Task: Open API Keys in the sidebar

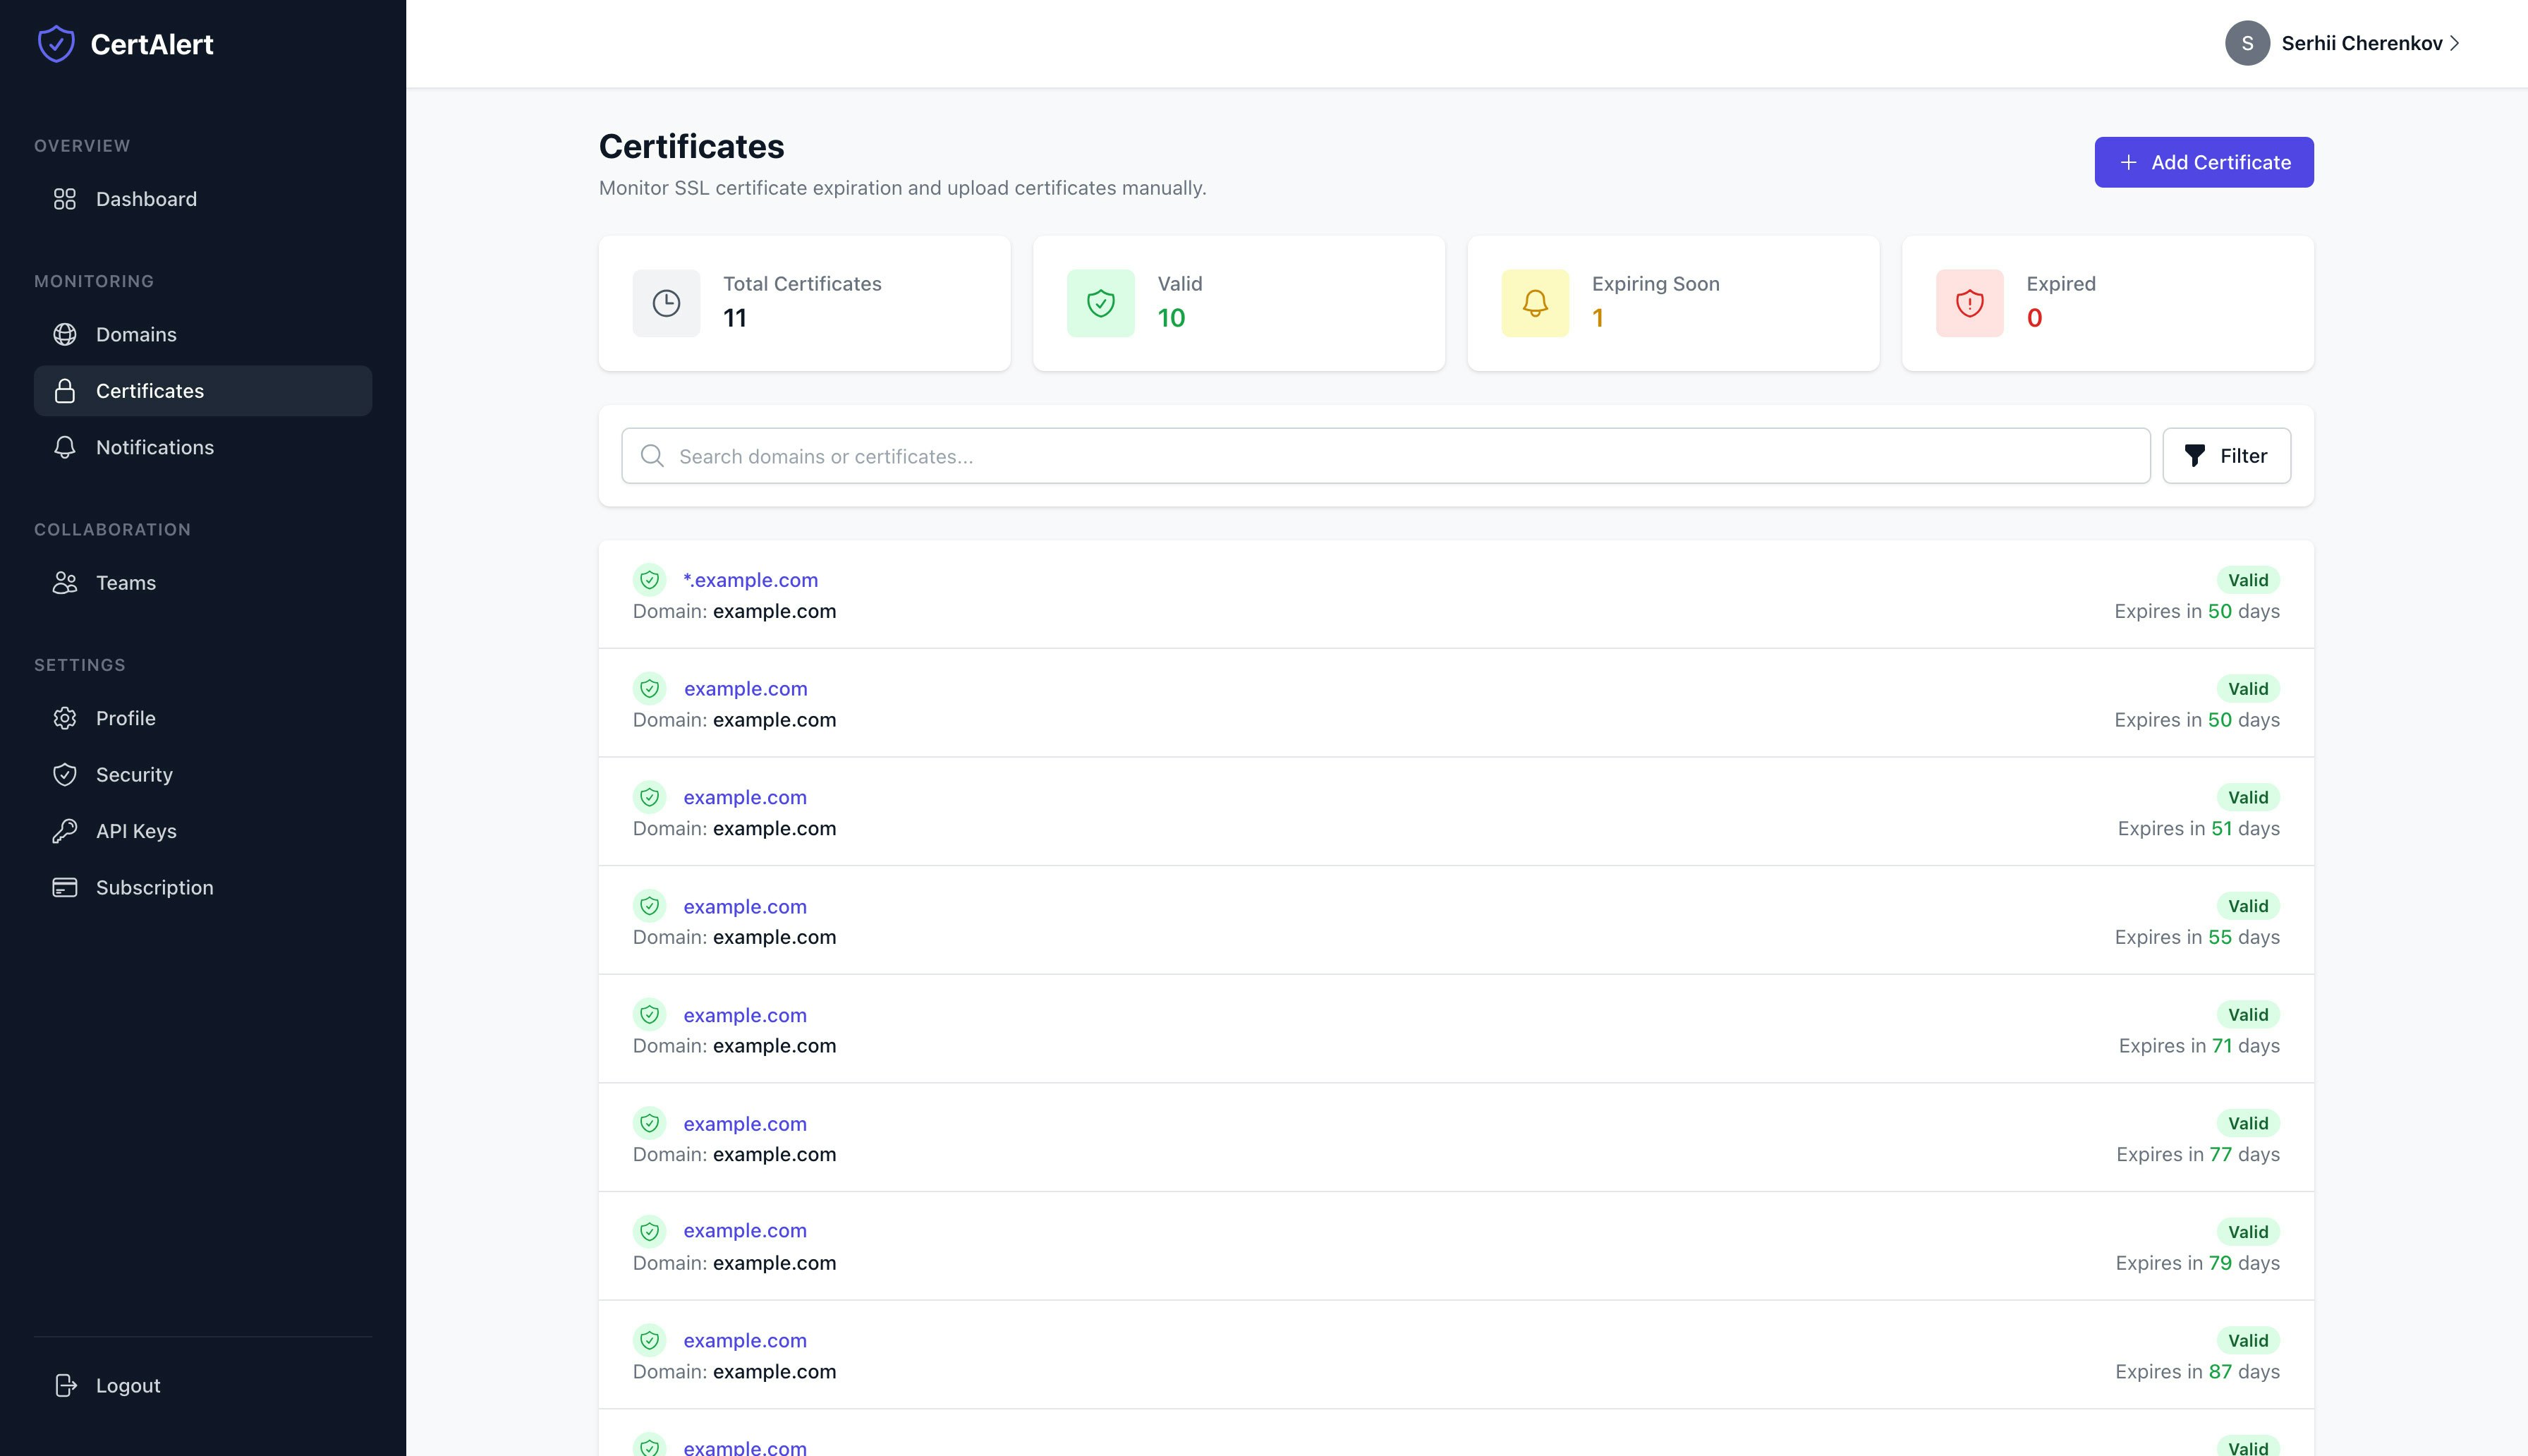Action: [203, 831]
